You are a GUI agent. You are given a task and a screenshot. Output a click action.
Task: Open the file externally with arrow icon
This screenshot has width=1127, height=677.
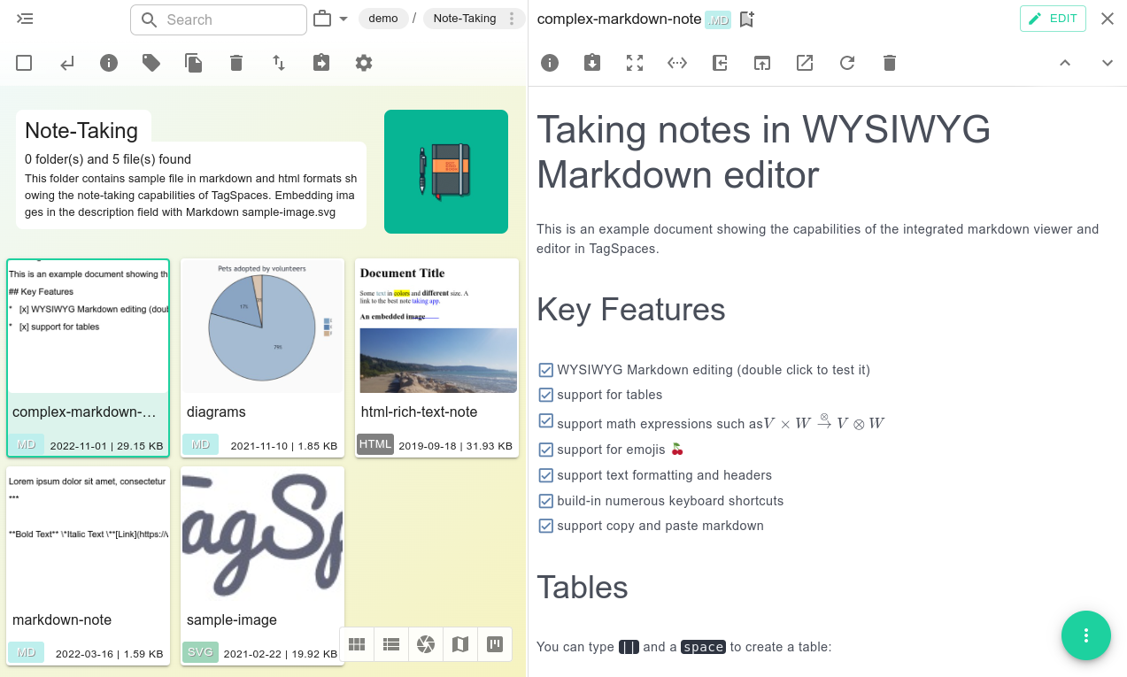point(805,63)
